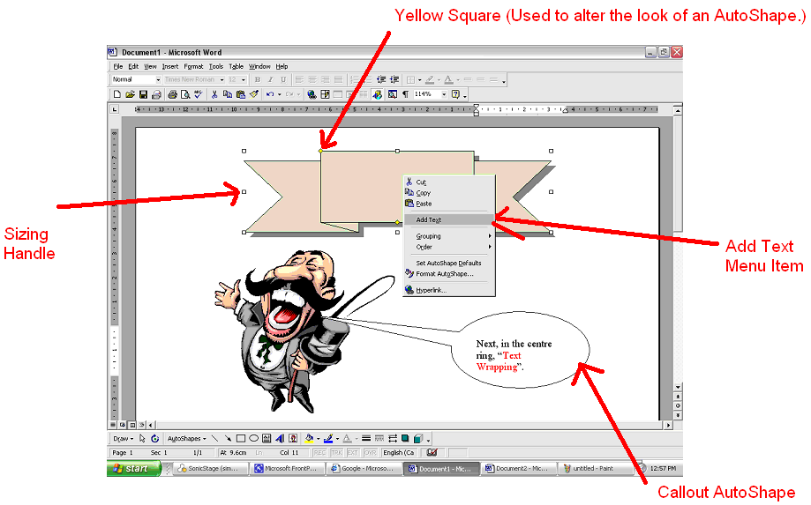Select the Oval tool in the Drawing toolbar

[253, 438]
